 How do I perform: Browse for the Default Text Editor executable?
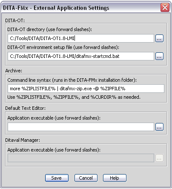[159, 127]
